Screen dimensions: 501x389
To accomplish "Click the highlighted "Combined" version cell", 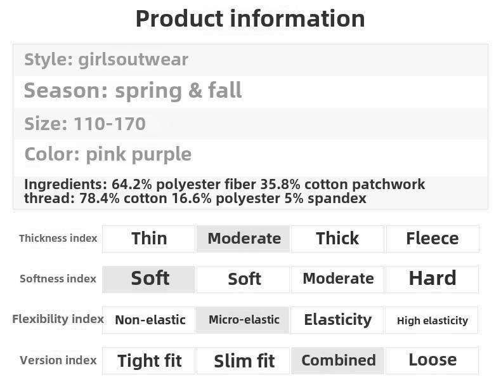I will point(338,360).
